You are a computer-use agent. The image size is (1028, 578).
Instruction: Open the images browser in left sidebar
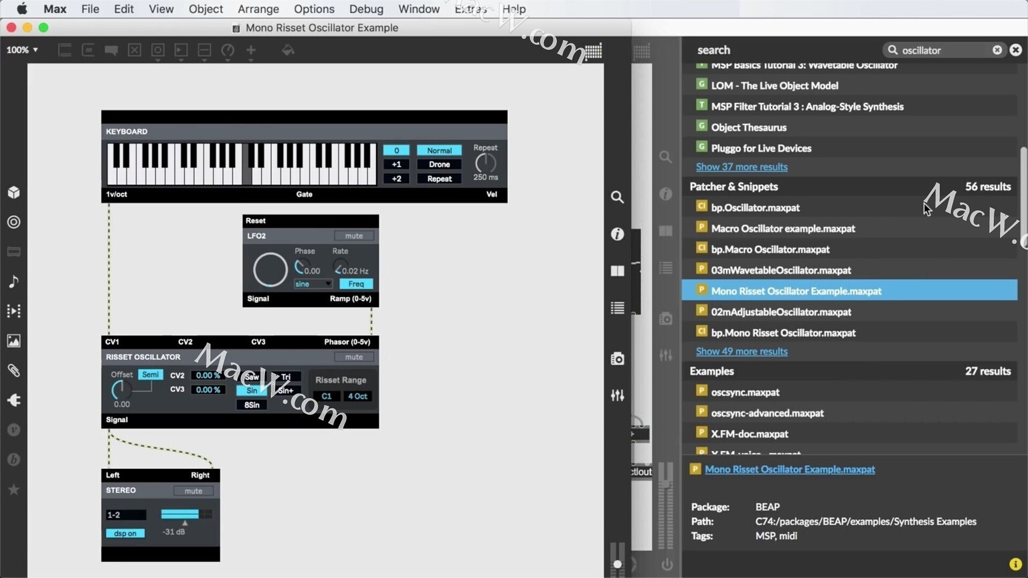coord(13,341)
